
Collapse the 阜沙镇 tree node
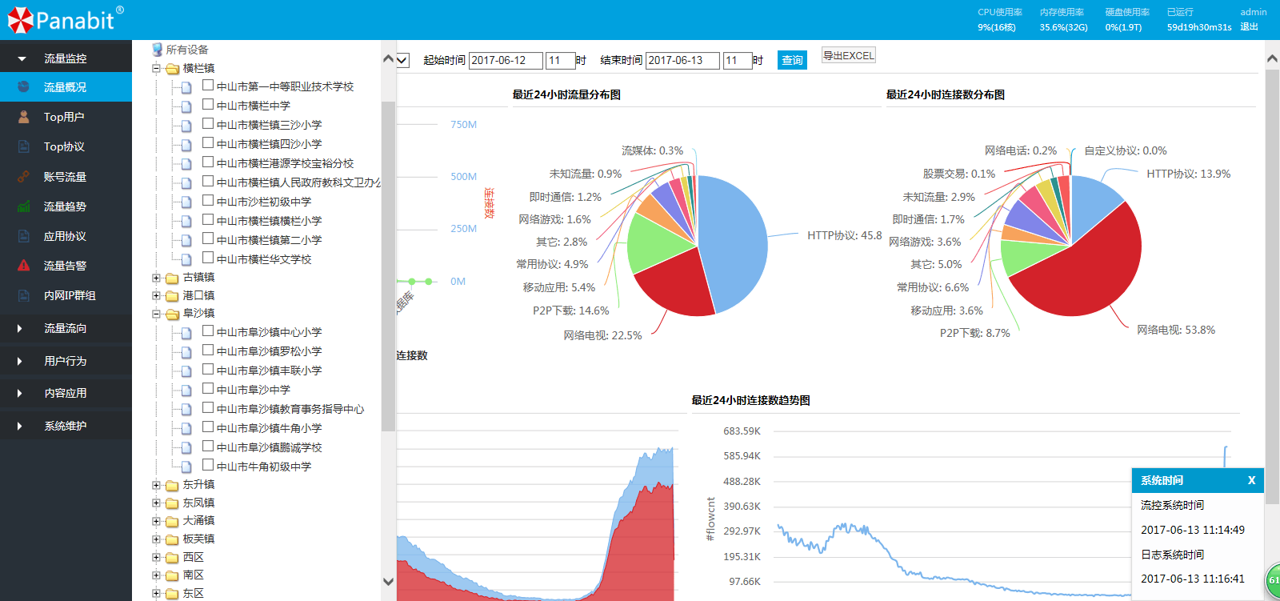click(157, 314)
